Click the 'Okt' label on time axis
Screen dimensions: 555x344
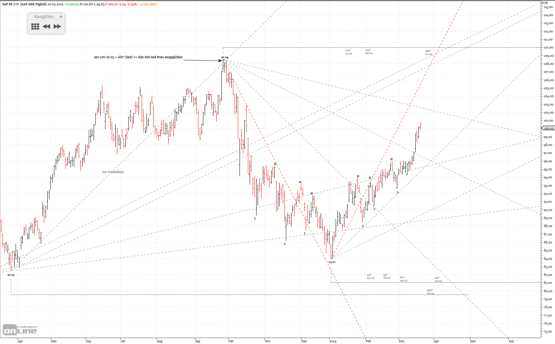pyautogui.click(x=230, y=341)
